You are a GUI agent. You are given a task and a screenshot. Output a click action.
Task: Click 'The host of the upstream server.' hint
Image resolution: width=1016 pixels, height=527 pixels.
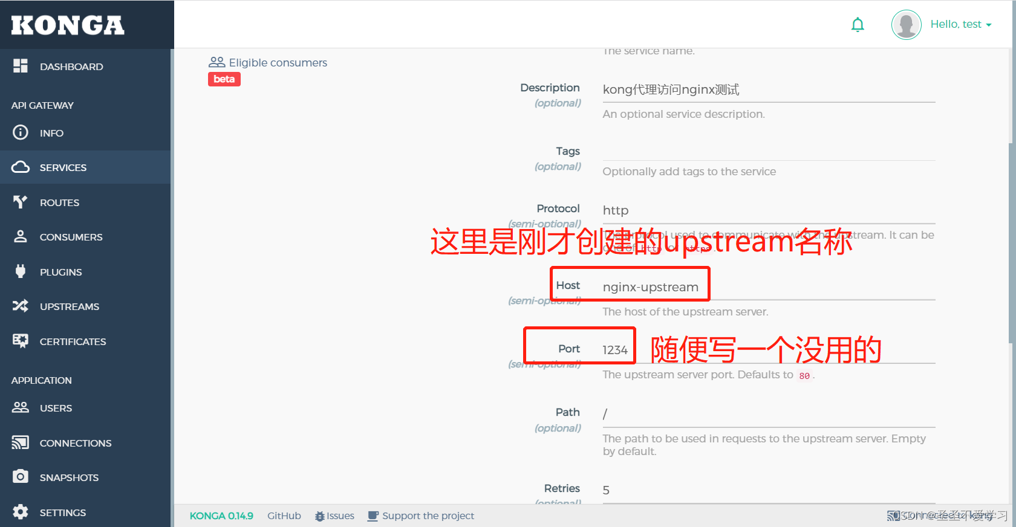click(685, 312)
